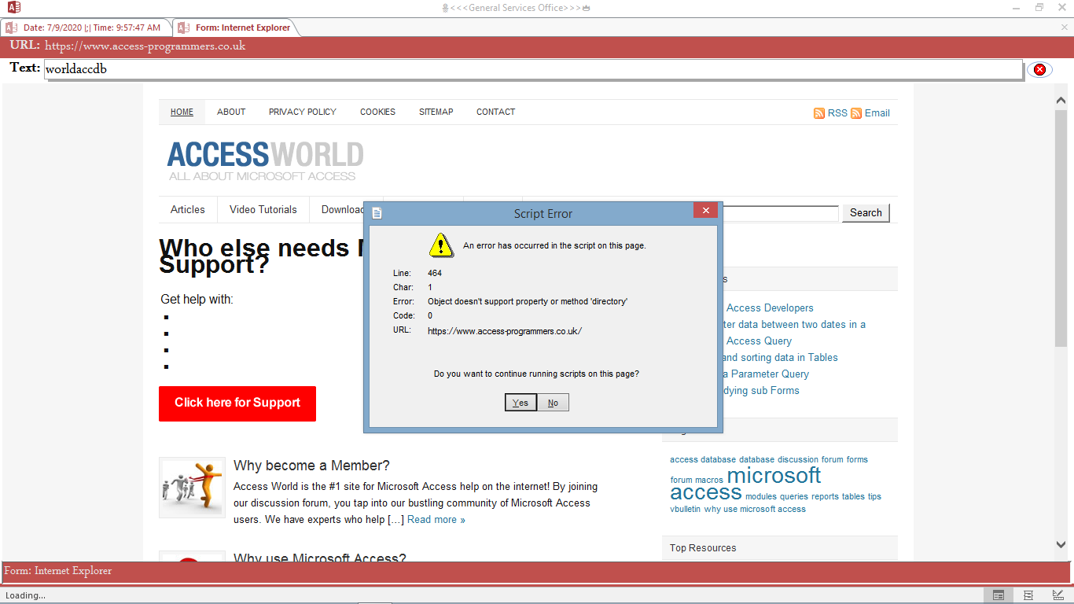
Task: Click the red Click here for Support button
Action: [237, 403]
